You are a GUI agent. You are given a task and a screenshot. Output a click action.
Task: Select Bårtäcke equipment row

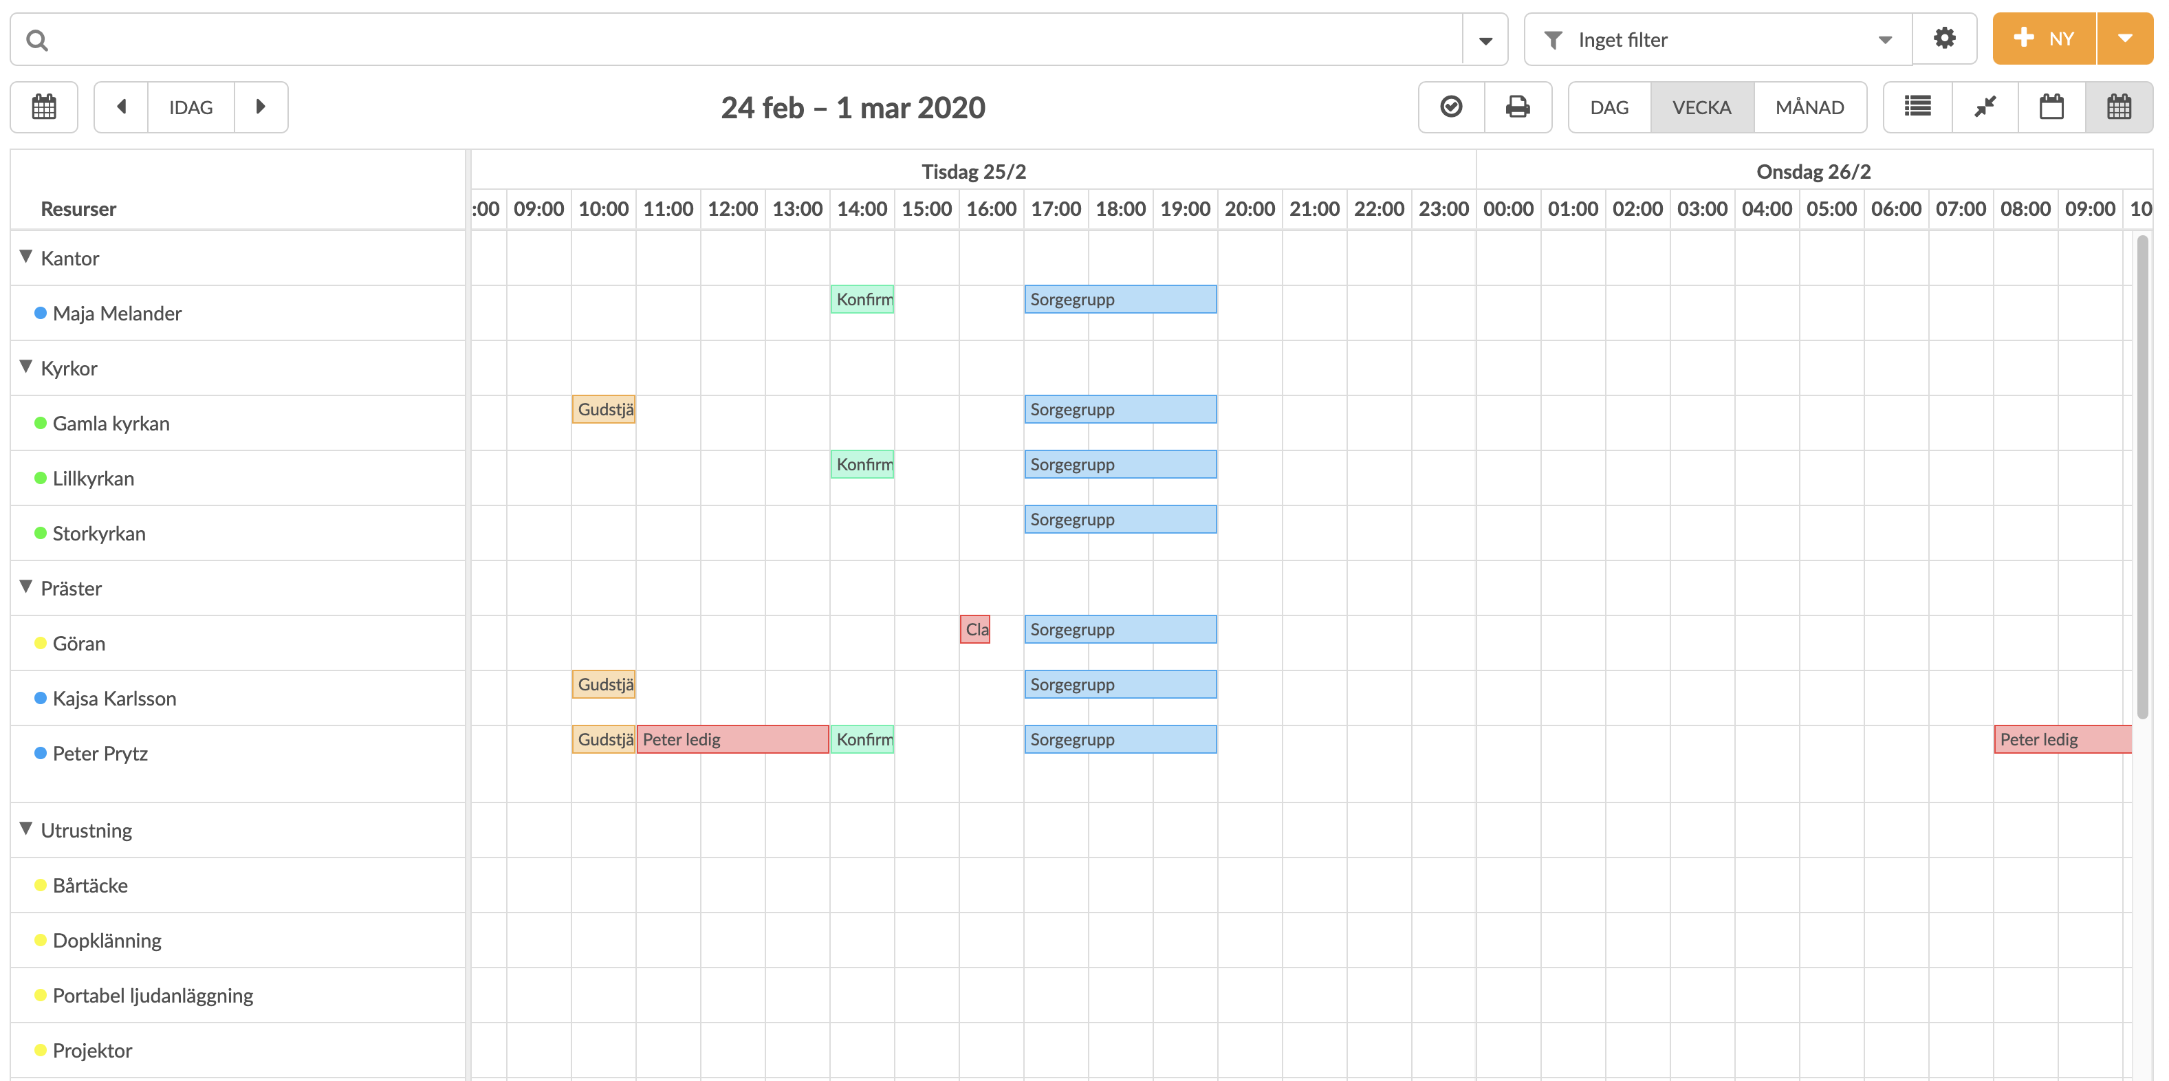(x=237, y=885)
